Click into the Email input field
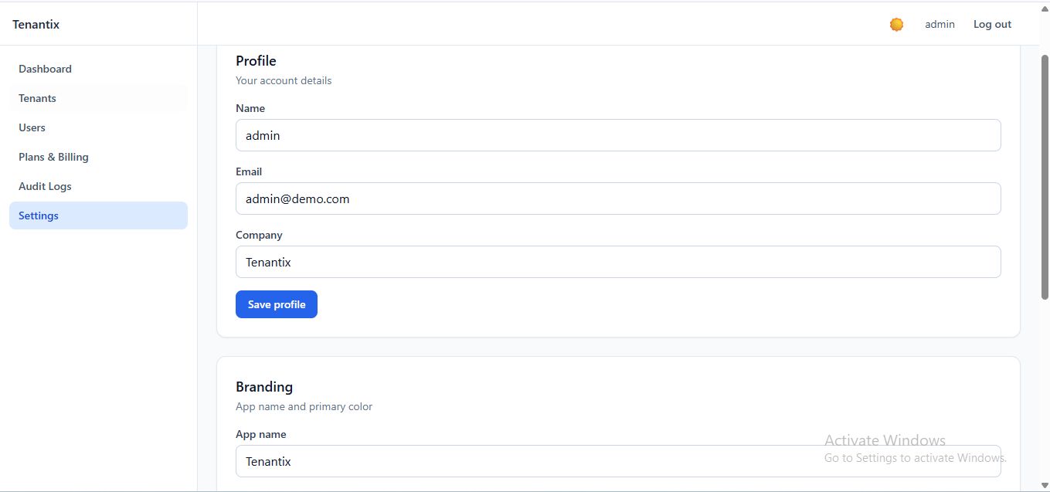The height and width of the screenshot is (492, 1050). (x=618, y=198)
